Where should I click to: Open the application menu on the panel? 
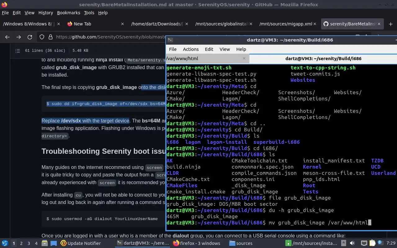(5, 243)
